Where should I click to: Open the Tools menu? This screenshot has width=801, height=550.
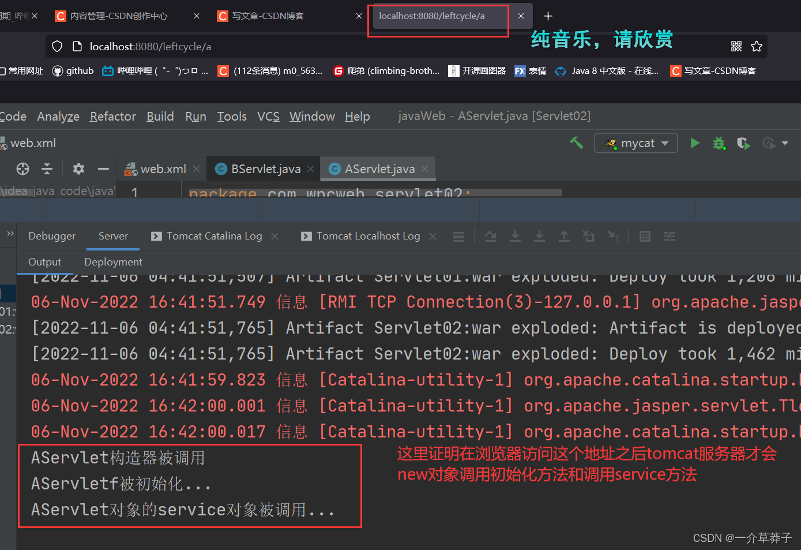tap(232, 117)
